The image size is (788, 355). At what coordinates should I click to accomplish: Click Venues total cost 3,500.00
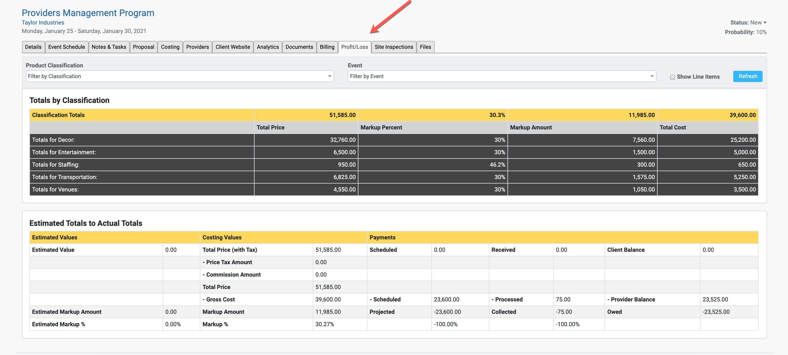click(x=745, y=190)
